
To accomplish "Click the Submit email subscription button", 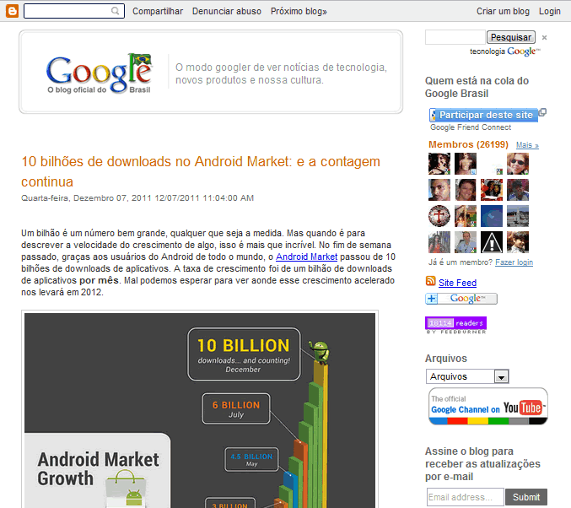I will (526, 497).
